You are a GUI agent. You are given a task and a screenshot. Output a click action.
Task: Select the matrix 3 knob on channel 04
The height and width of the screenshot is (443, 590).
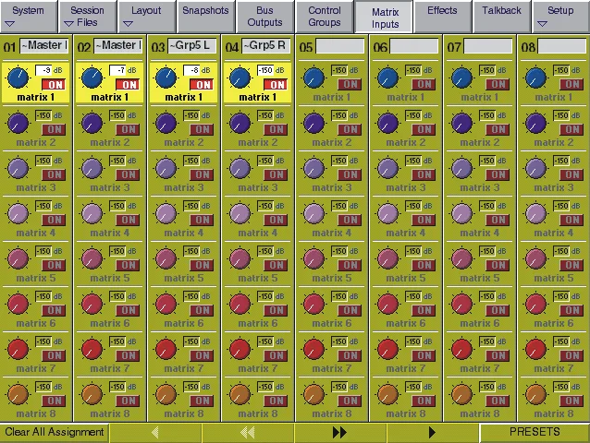(240, 168)
